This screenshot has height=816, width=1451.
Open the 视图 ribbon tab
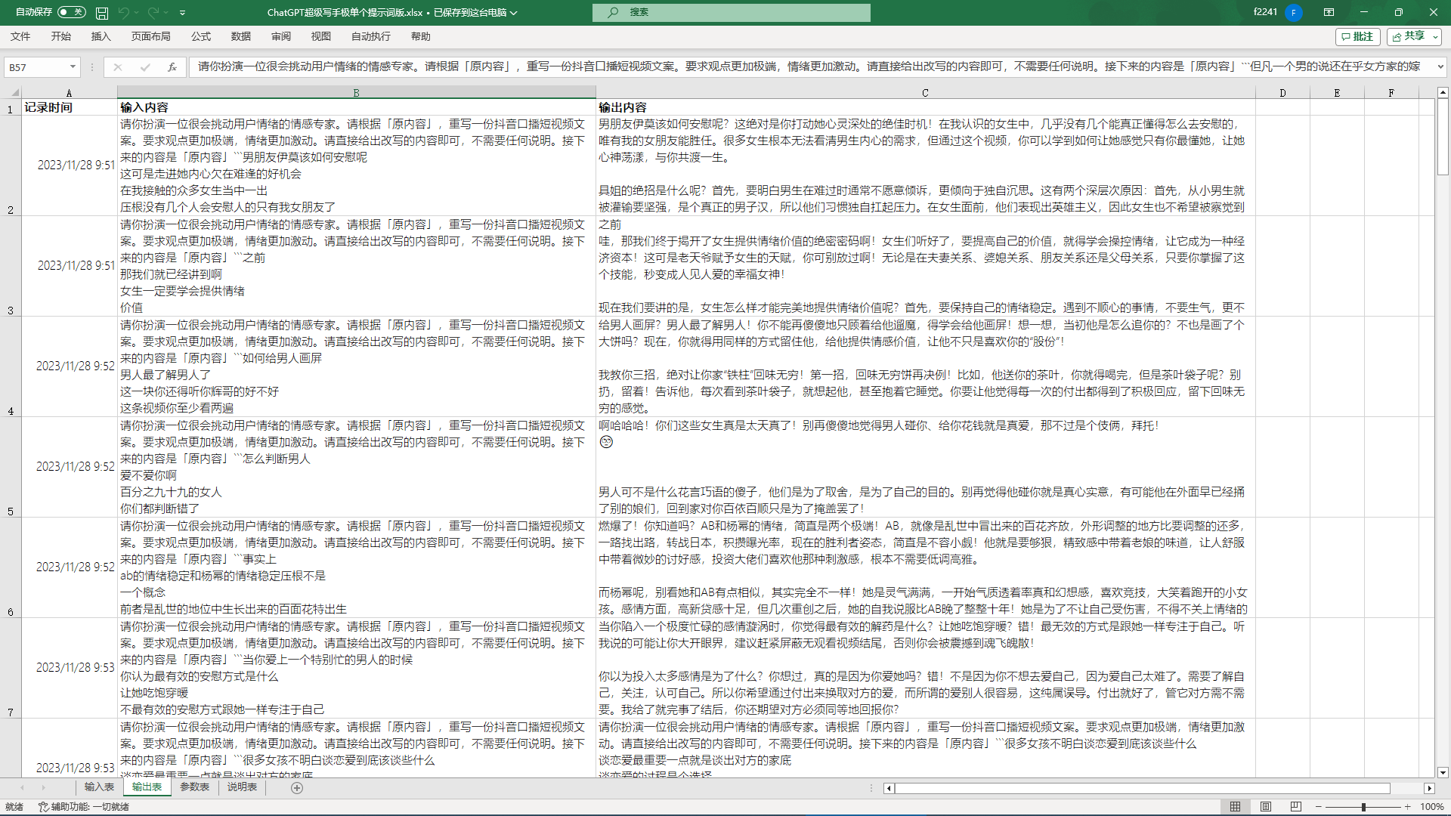pyautogui.click(x=321, y=36)
